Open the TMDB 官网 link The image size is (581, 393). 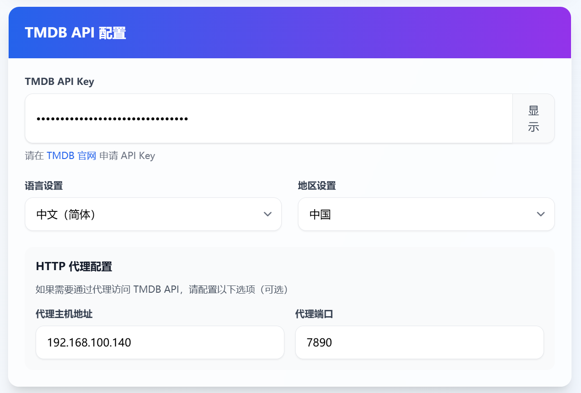[71, 156]
